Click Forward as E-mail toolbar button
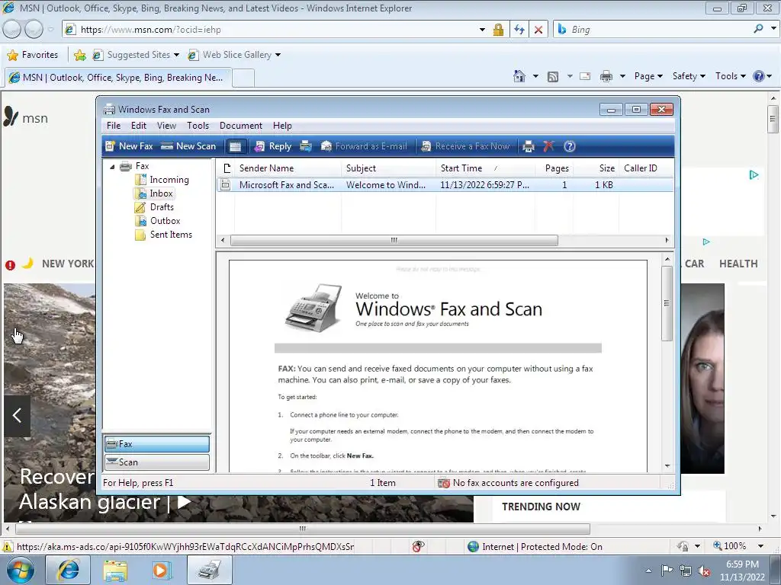 (x=364, y=146)
